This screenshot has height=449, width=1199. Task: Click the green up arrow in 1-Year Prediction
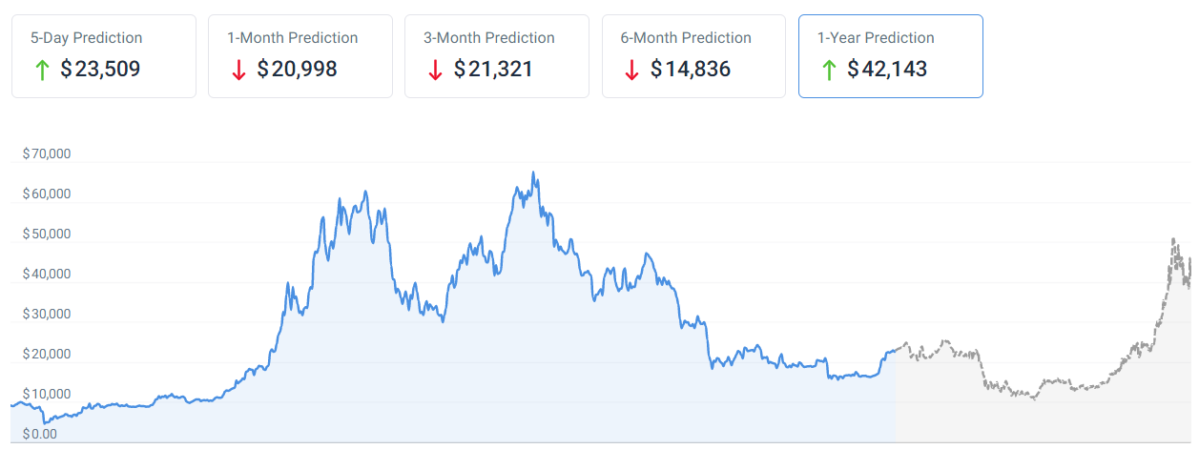[x=827, y=70]
